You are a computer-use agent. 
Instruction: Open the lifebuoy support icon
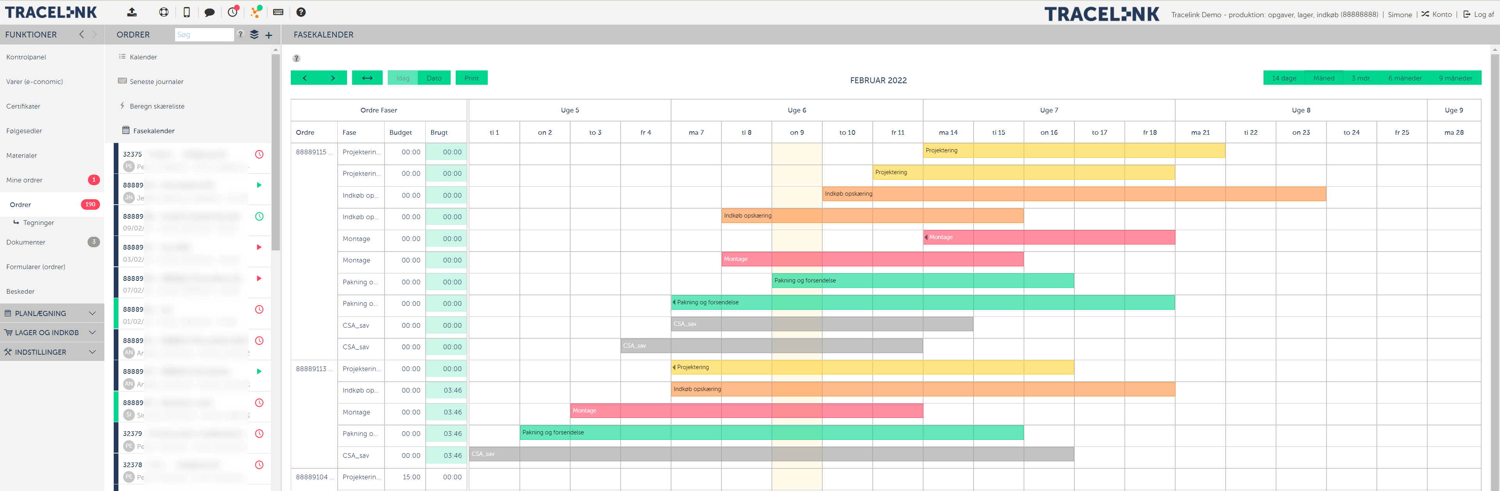tap(164, 12)
